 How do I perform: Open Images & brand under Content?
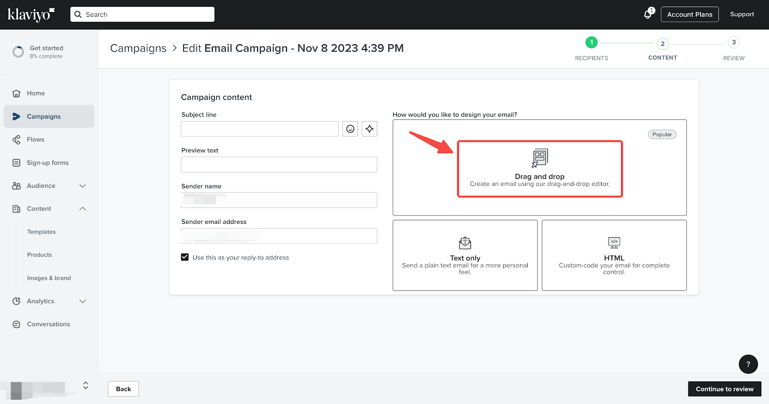[49, 278]
